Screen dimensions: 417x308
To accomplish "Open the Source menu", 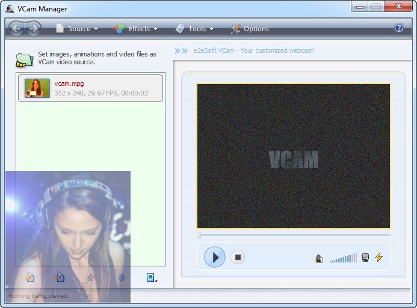I will [x=77, y=29].
